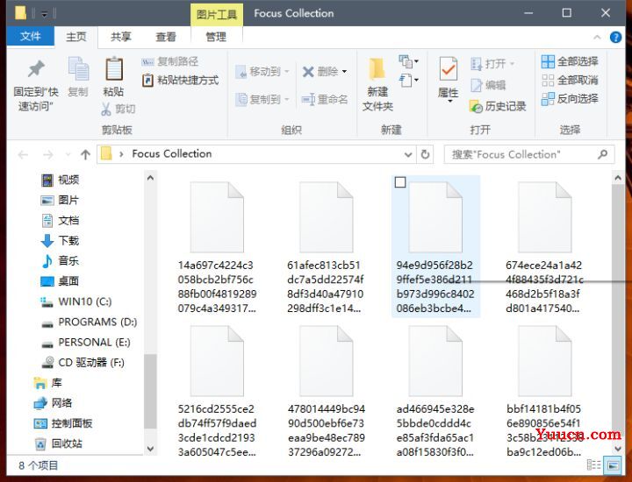The image size is (632, 482).
Task: Click Edit (编辑) in open group
Action: [488, 85]
